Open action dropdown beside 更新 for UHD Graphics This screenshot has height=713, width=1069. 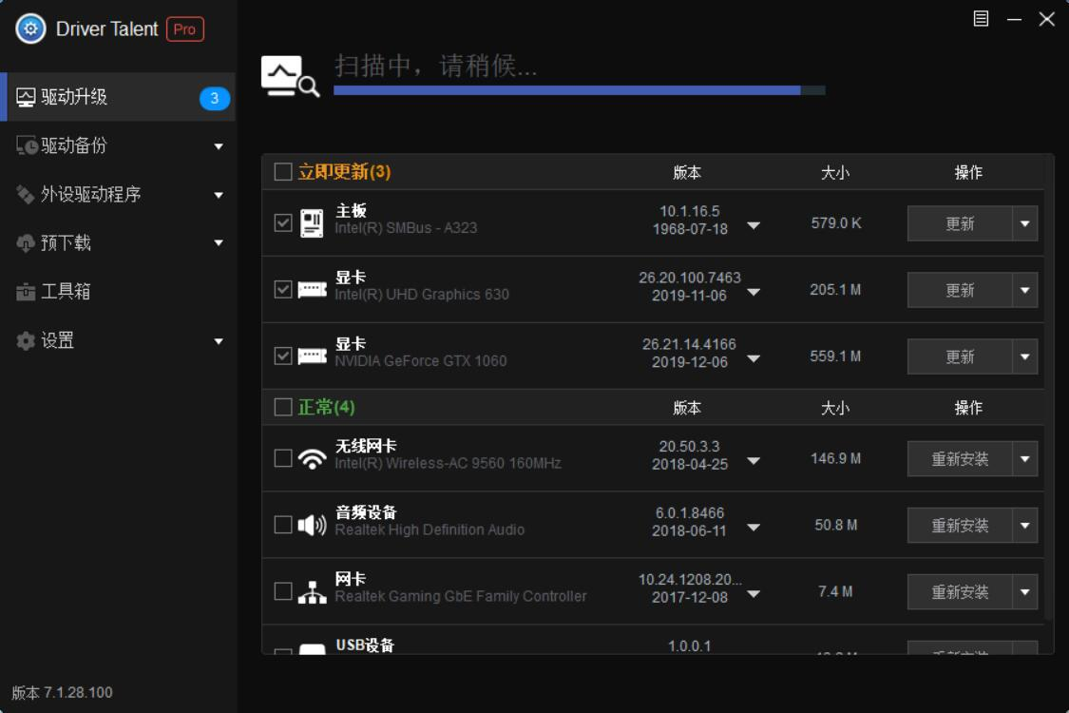[x=1024, y=290]
